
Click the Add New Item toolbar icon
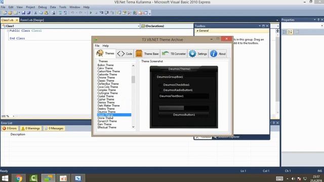click(15, 13)
